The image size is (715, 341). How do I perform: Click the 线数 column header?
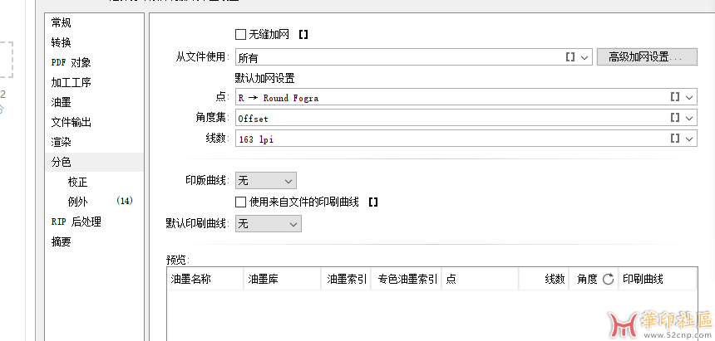coord(544,279)
